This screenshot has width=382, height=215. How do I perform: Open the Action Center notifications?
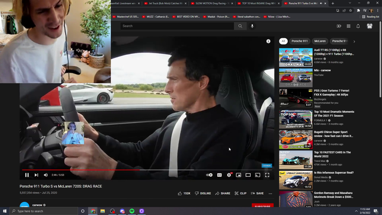(376, 211)
